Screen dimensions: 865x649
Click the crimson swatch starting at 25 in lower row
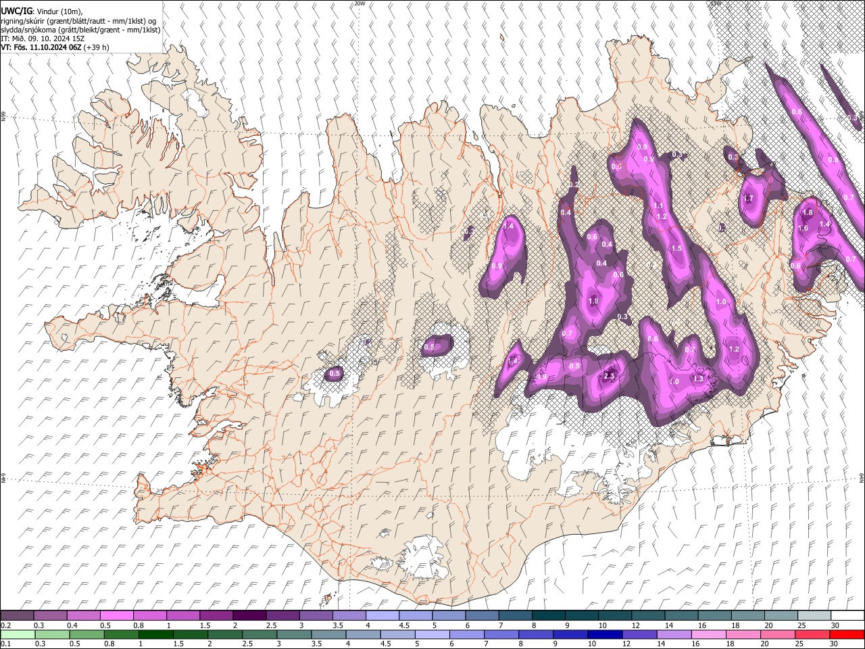[812, 634]
